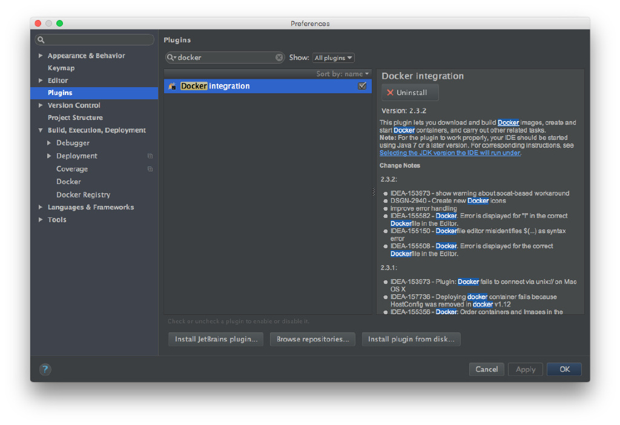Image resolution: width=620 pixels, height=425 pixels.
Task: Click the project-level icon beside Deployment
Action: coord(150,156)
